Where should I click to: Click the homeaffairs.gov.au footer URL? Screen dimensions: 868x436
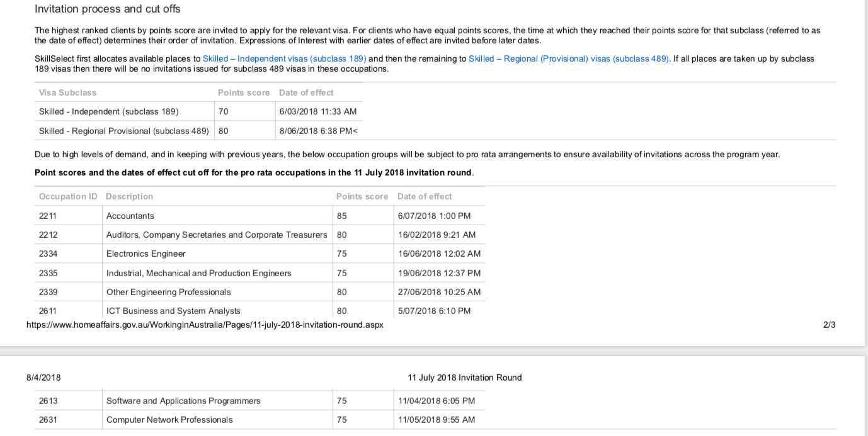click(x=204, y=325)
